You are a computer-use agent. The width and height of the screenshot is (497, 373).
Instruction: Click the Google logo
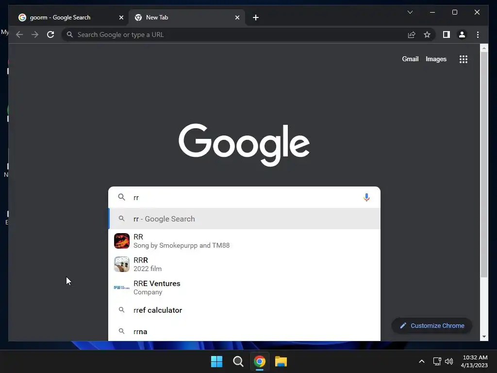click(x=244, y=145)
